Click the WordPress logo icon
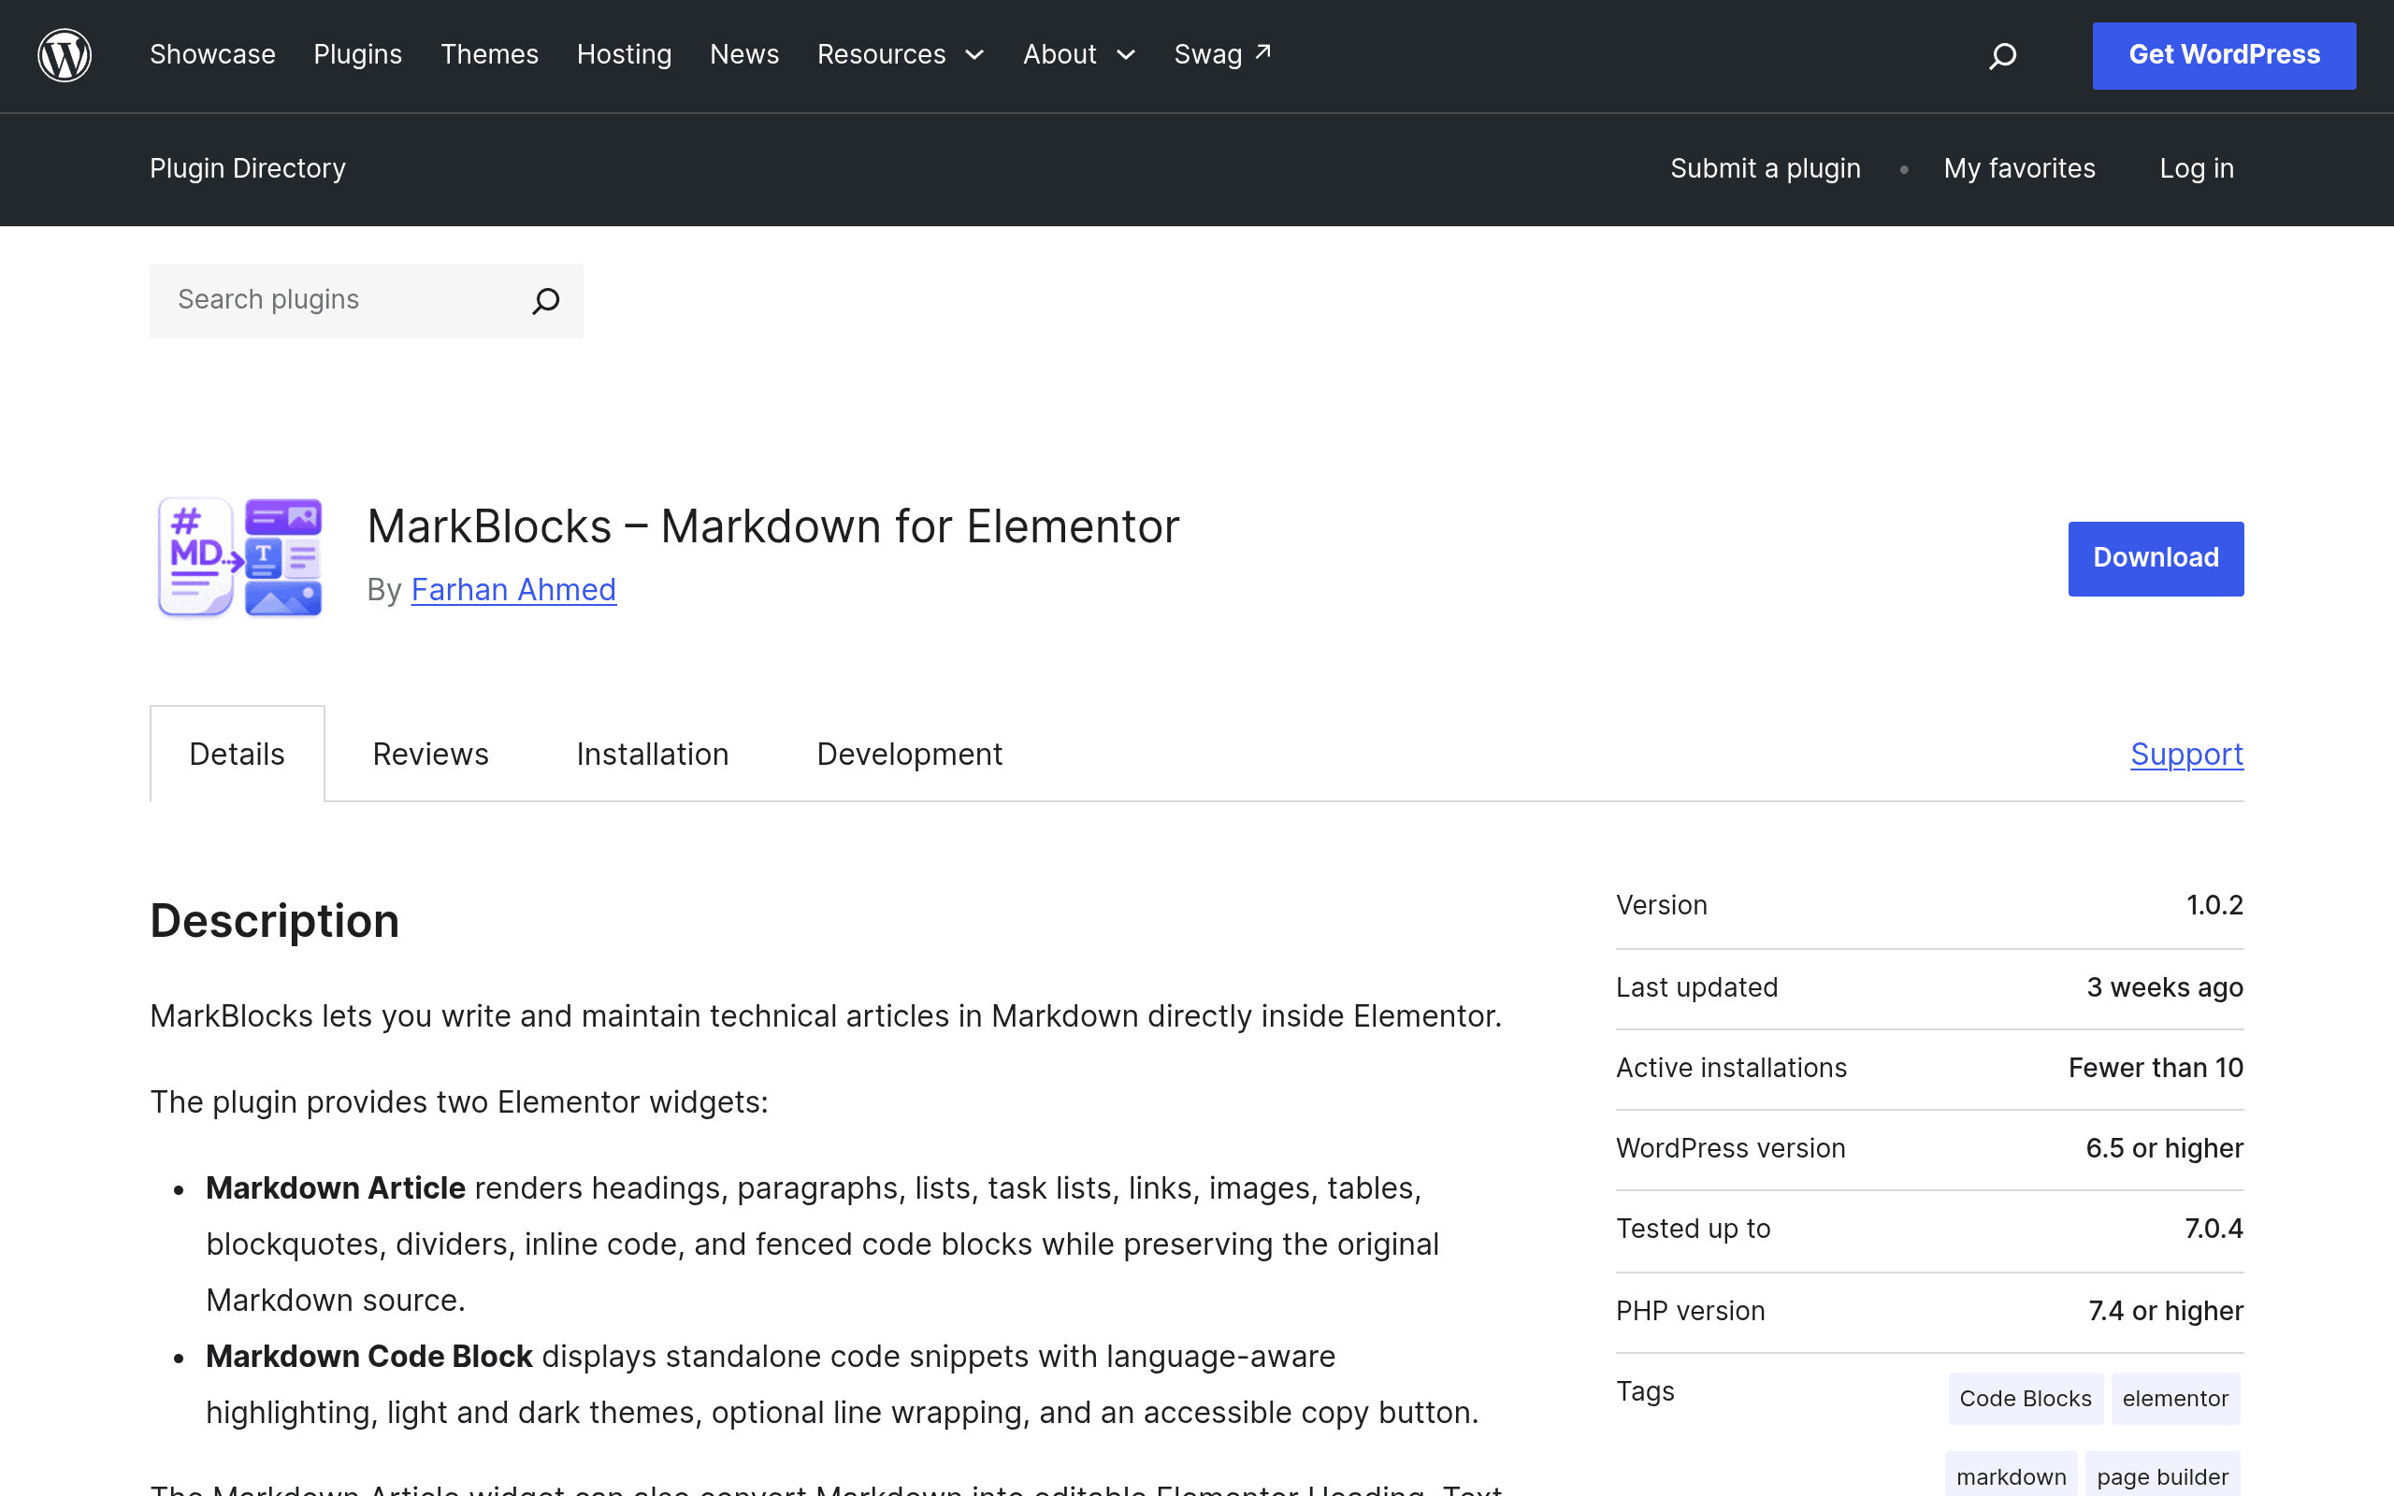The width and height of the screenshot is (2394, 1496). coord(65,55)
